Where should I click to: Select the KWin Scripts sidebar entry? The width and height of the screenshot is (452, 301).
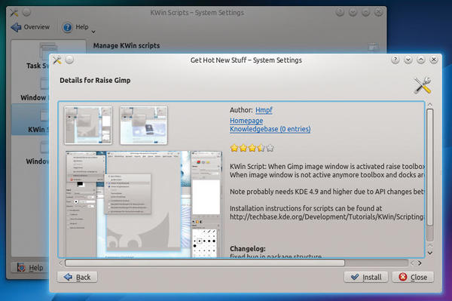coord(30,120)
